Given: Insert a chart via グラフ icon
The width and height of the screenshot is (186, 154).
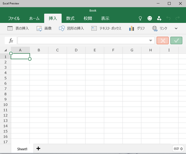Looking at the screenshot, I should (x=131, y=29).
